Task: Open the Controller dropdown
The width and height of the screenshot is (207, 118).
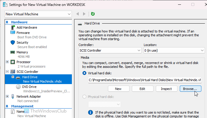Action: click(110, 50)
